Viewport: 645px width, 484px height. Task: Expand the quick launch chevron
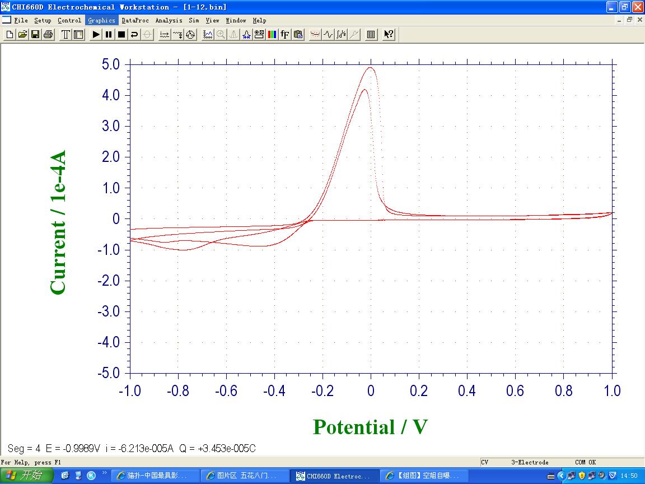[x=105, y=472]
